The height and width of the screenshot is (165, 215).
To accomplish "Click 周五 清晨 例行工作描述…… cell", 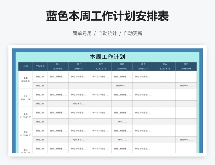I will 143,77.
